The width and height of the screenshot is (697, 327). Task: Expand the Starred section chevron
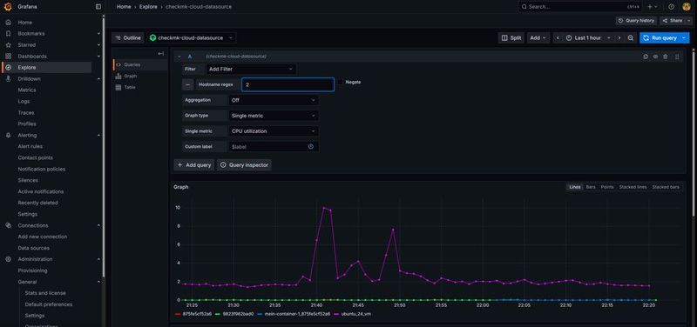point(98,45)
